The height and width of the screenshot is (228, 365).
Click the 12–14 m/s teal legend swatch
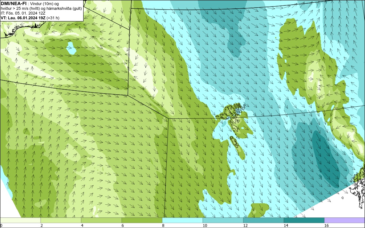[263, 220]
